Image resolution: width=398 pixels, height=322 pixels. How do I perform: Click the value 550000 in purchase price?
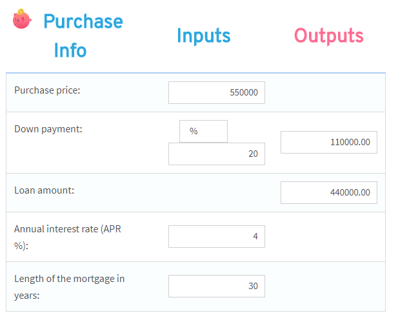(x=244, y=92)
